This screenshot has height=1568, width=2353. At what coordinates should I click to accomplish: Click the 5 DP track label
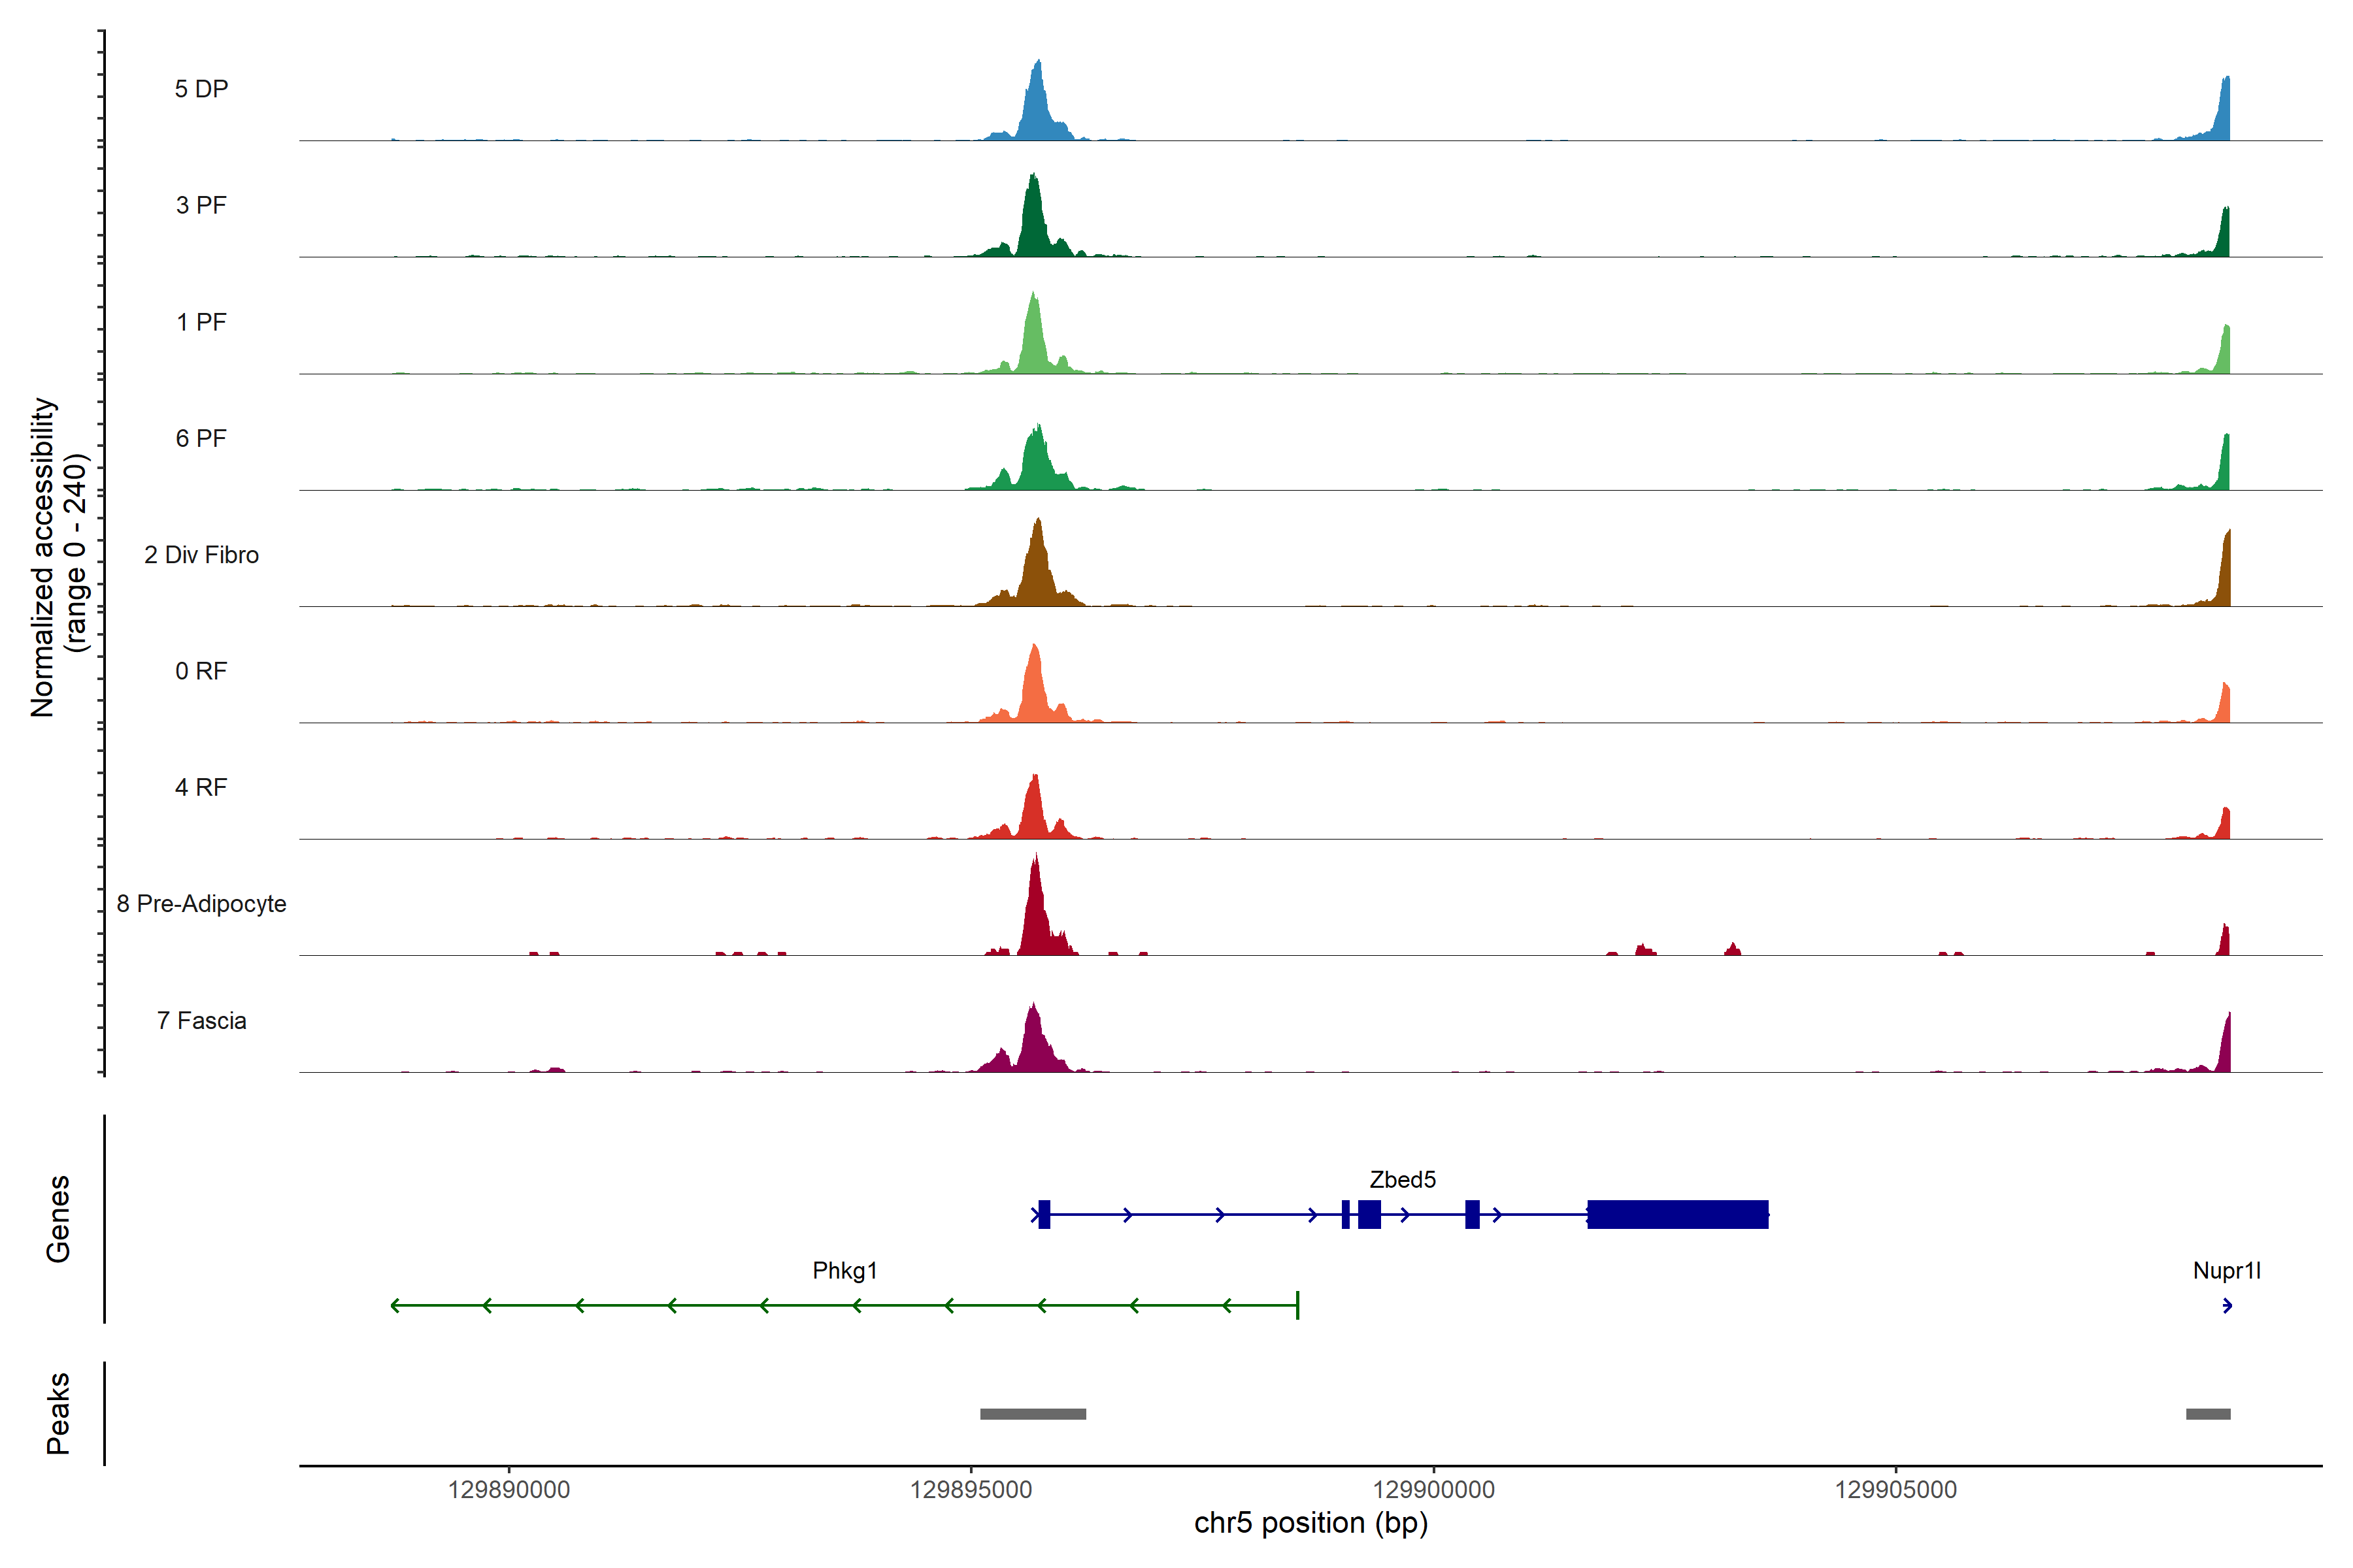pyautogui.click(x=201, y=89)
